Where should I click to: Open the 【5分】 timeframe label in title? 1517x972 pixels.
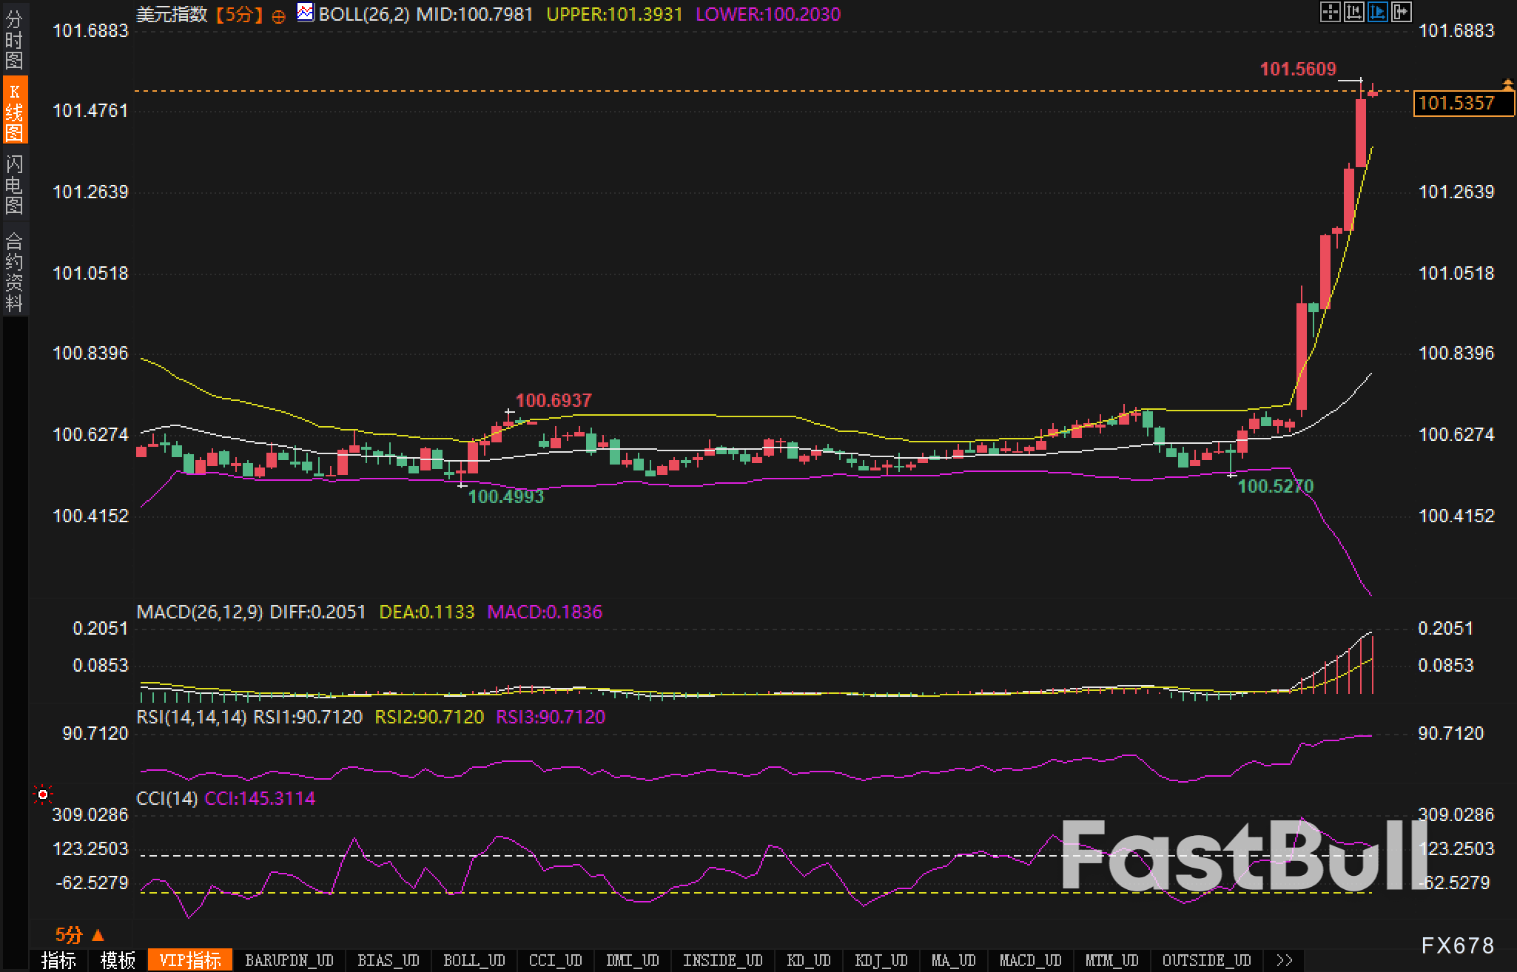click(x=239, y=15)
